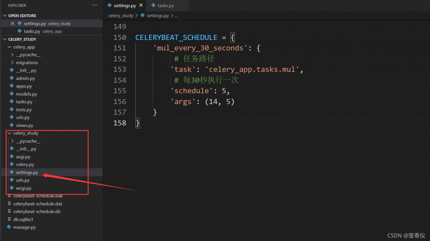Viewport: 430px width, 241px height.
Task: Click celery_study in the breadcrumb path
Action: (x=121, y=15)
